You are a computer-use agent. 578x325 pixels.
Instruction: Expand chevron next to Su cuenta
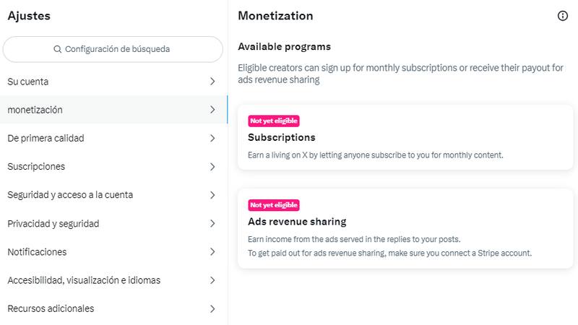(212, 82)
